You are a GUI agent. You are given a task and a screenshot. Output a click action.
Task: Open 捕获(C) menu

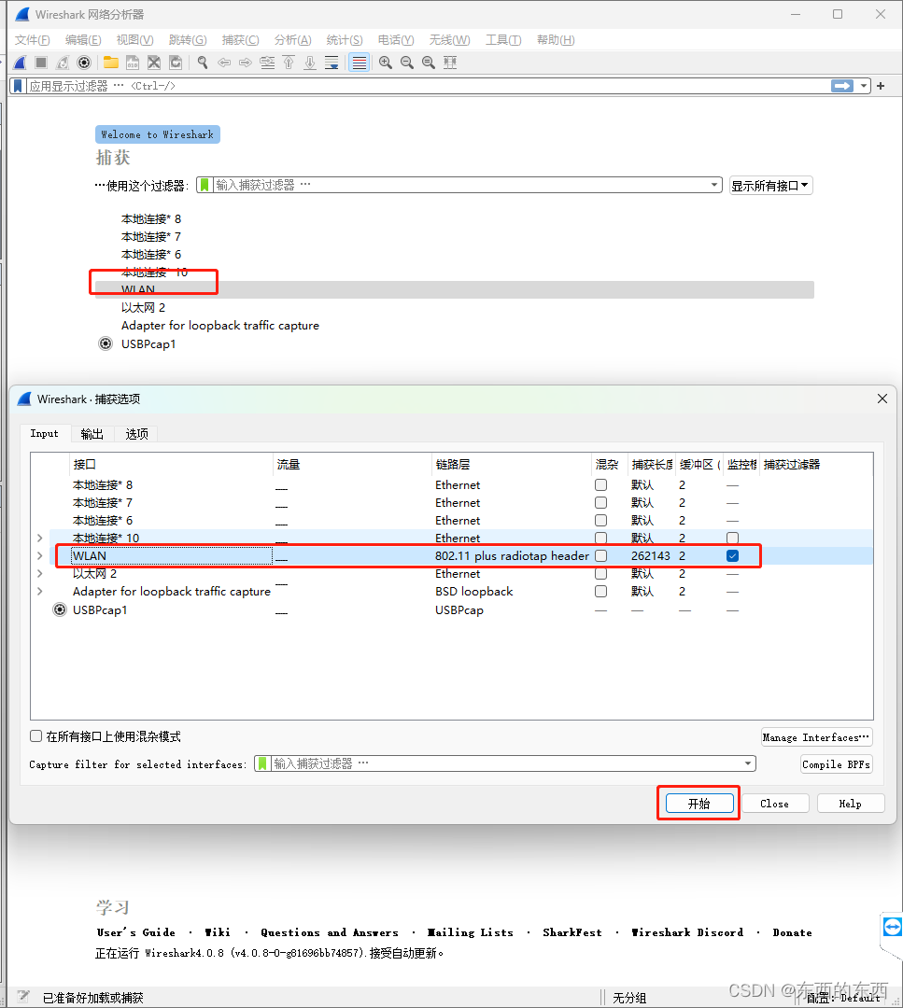point(240,40)
